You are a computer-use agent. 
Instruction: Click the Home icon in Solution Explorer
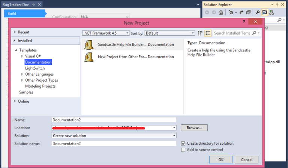click(221, 12)
